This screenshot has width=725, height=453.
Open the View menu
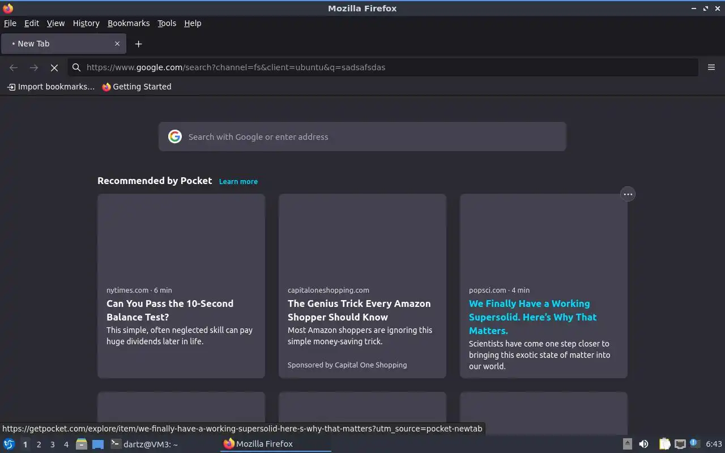click(x=56, y=23)
